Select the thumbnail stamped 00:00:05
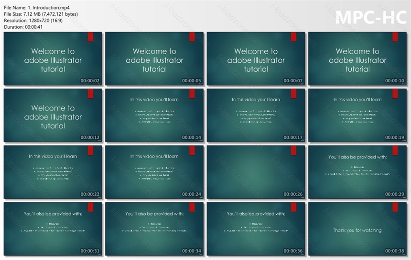Image resolution: width=411 pixels, height=260 pixels. tap(154, 59)
